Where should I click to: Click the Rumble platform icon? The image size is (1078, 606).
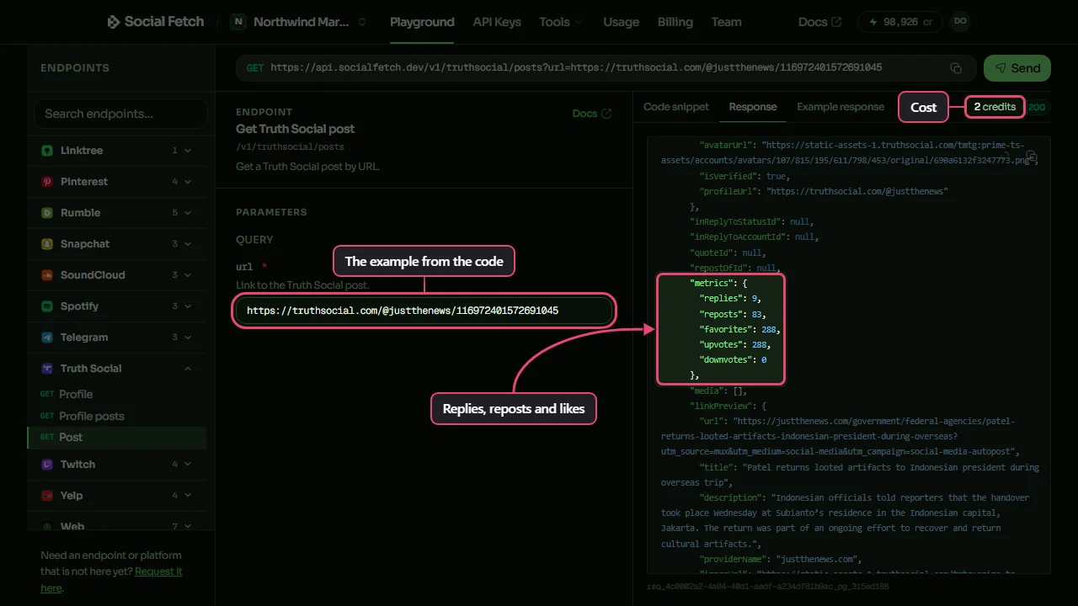coord(47,213)
